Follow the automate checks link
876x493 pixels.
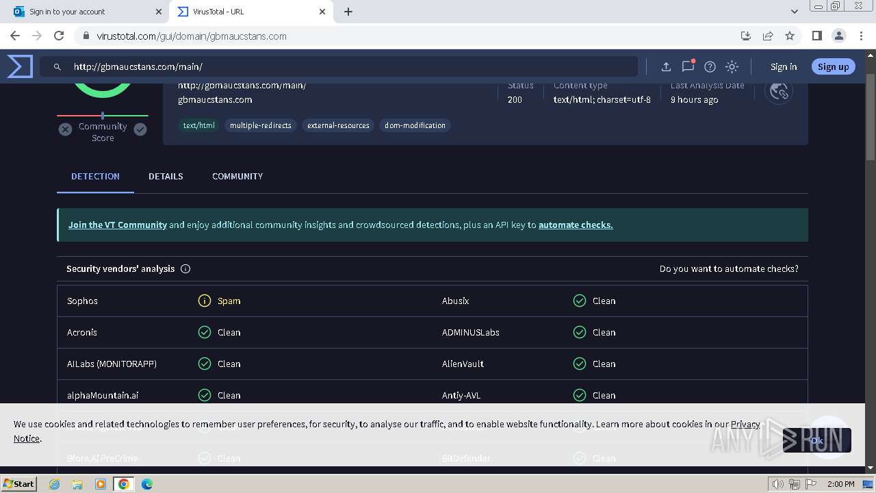click(x=576, y=225)
